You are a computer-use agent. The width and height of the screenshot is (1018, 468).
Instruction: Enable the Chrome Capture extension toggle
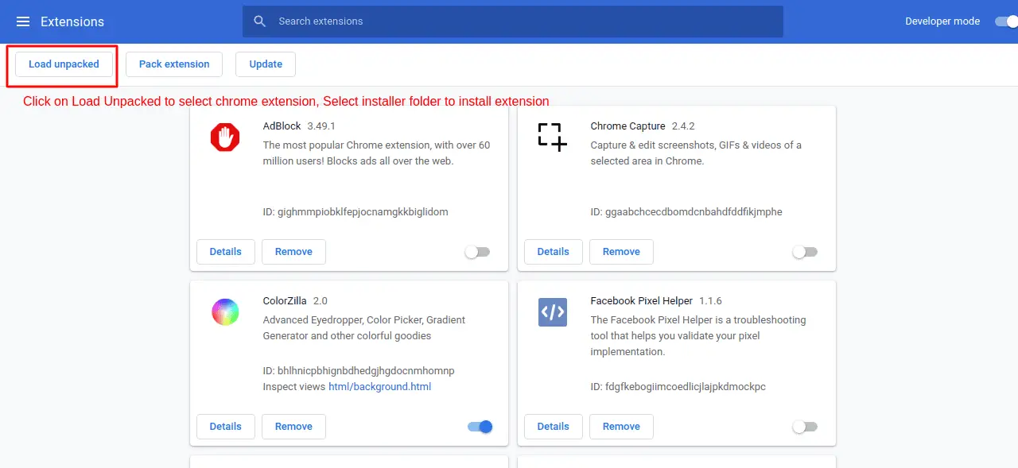pyautogui.click(x=805, y=252)
